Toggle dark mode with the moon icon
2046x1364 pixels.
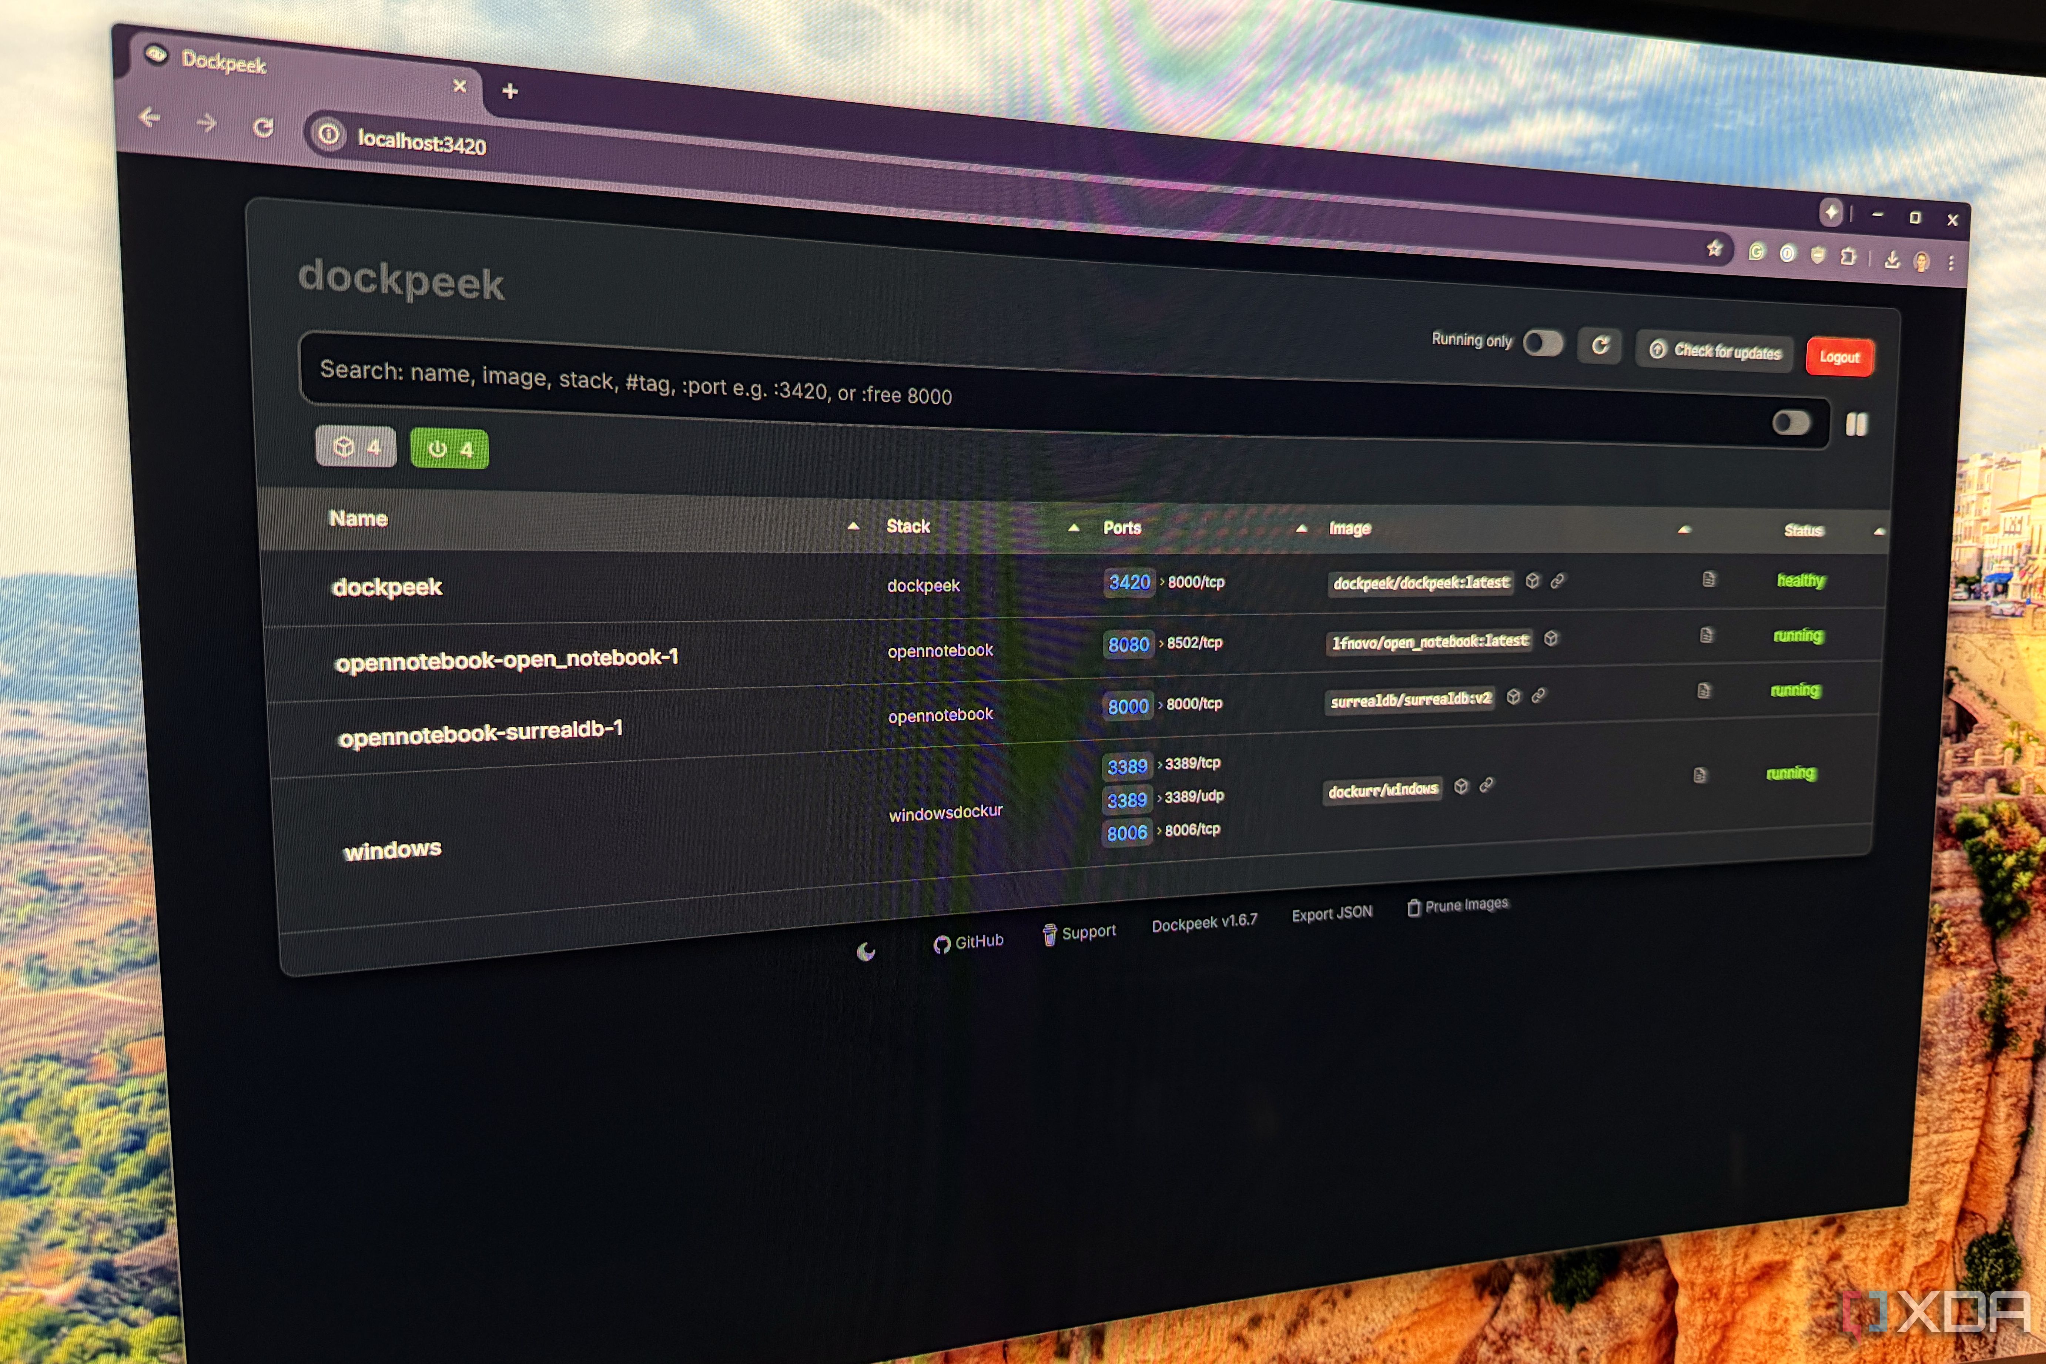click(867, 952)
